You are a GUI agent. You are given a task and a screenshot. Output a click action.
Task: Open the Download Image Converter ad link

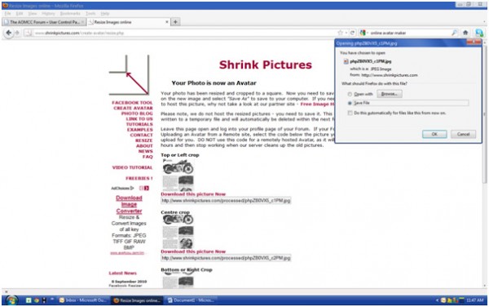tap(129, 204)
